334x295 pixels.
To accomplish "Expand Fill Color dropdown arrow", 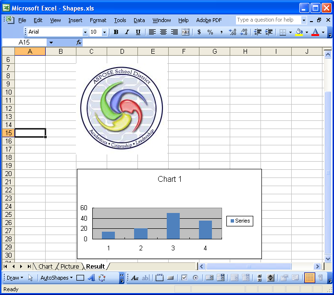I will [x=307, y=32].
